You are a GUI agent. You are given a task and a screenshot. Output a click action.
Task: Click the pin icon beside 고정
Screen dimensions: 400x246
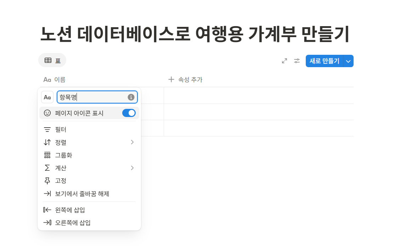pos(48,180)
